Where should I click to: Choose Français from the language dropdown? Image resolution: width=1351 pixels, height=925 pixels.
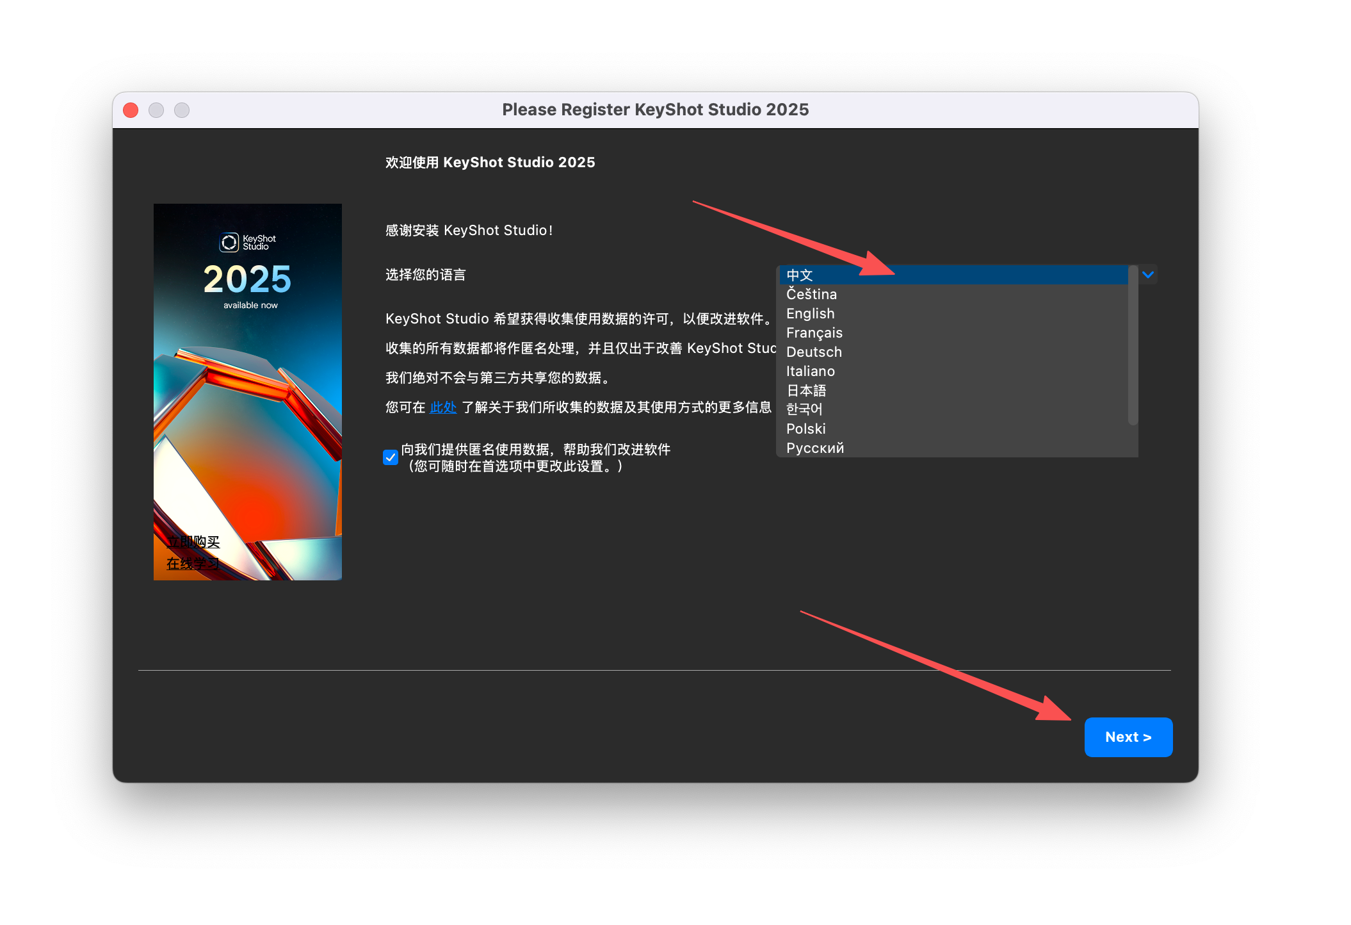click(x=814, y=333)
